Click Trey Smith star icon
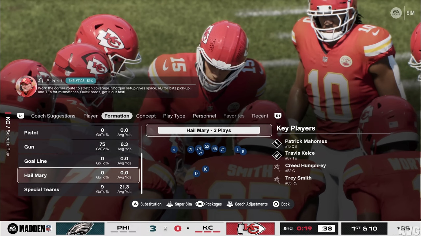The height and width of the screenshot is (236, 421). [x=277, y=180]
